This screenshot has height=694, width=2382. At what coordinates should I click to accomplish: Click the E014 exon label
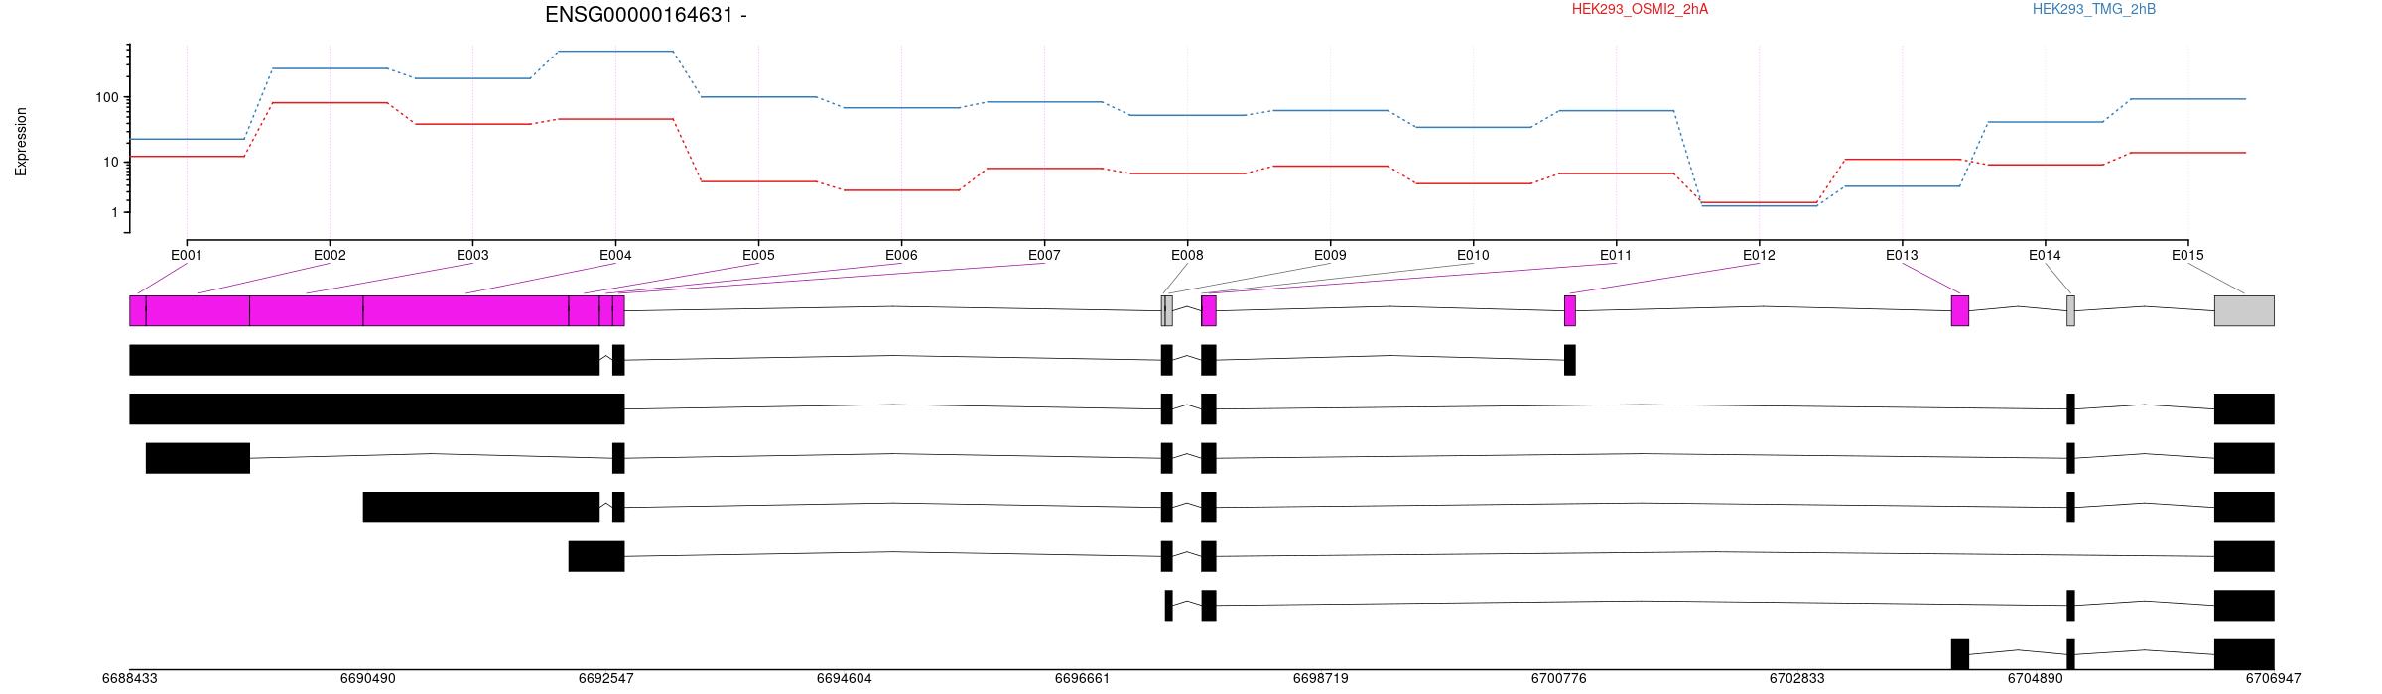coord(2045,255)
